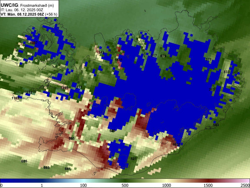Click the map value 679
The width and height of the screenshot is (250, 188).
163,56
